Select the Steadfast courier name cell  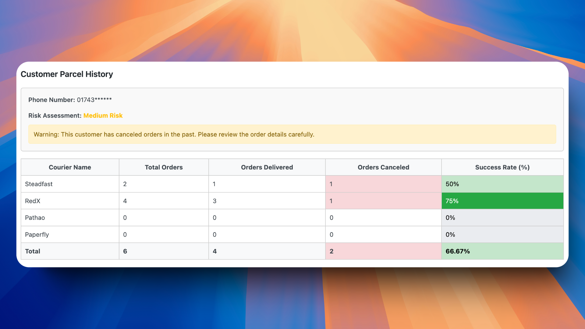coord(70,184)
